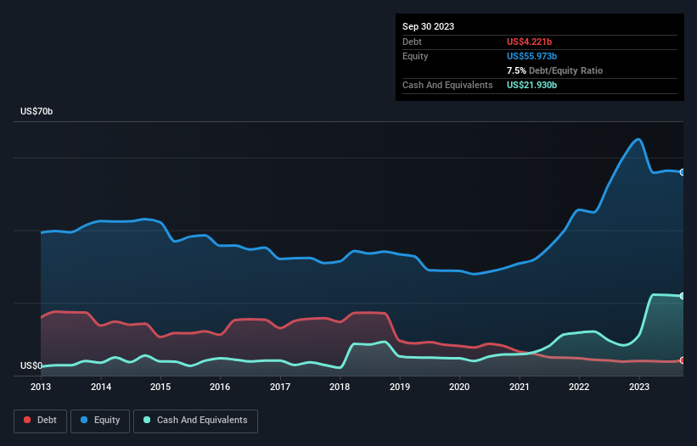This screenshot has width=697, height=446.
Task: Toggle Cash And Equivalents legend series
Action: [x=195, y=421]
